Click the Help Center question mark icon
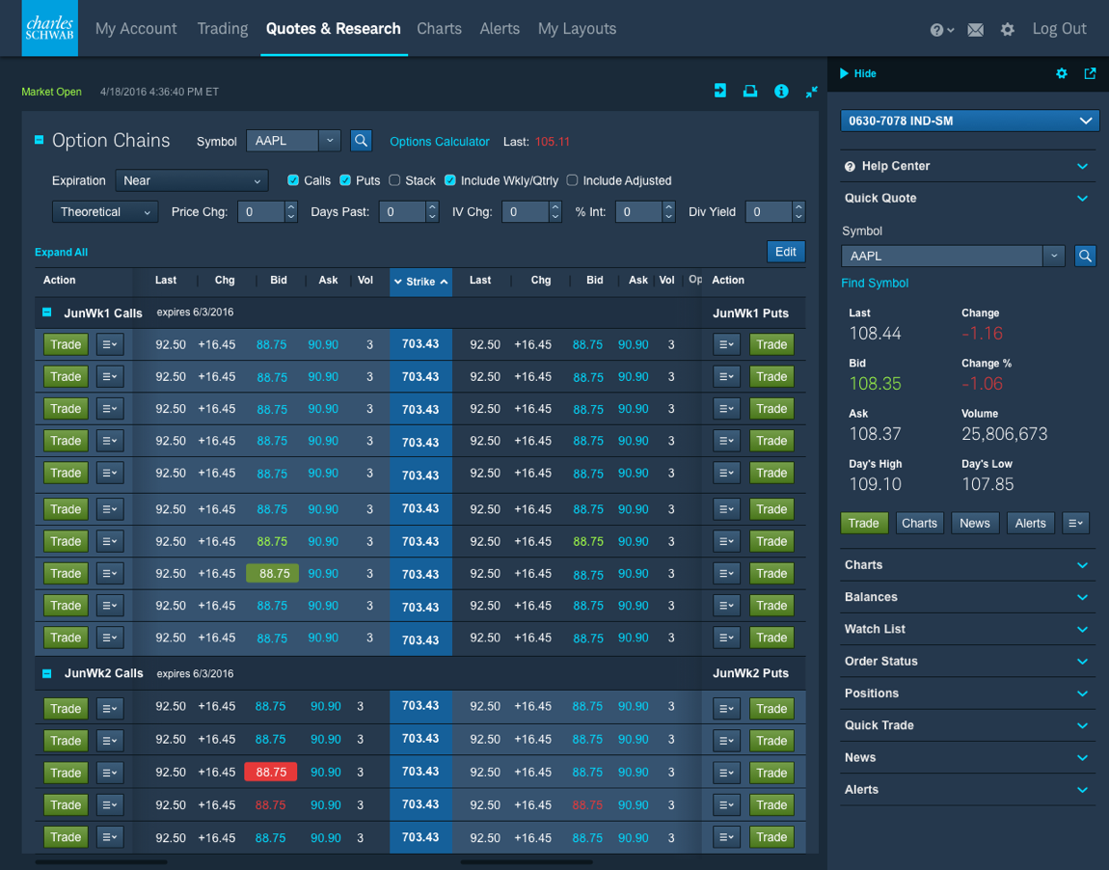Screen dimensions: 1109x870 coord(850,167)
